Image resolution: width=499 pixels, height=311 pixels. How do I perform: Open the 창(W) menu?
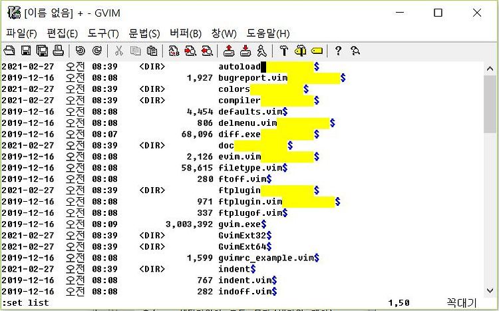click(224, 33)
